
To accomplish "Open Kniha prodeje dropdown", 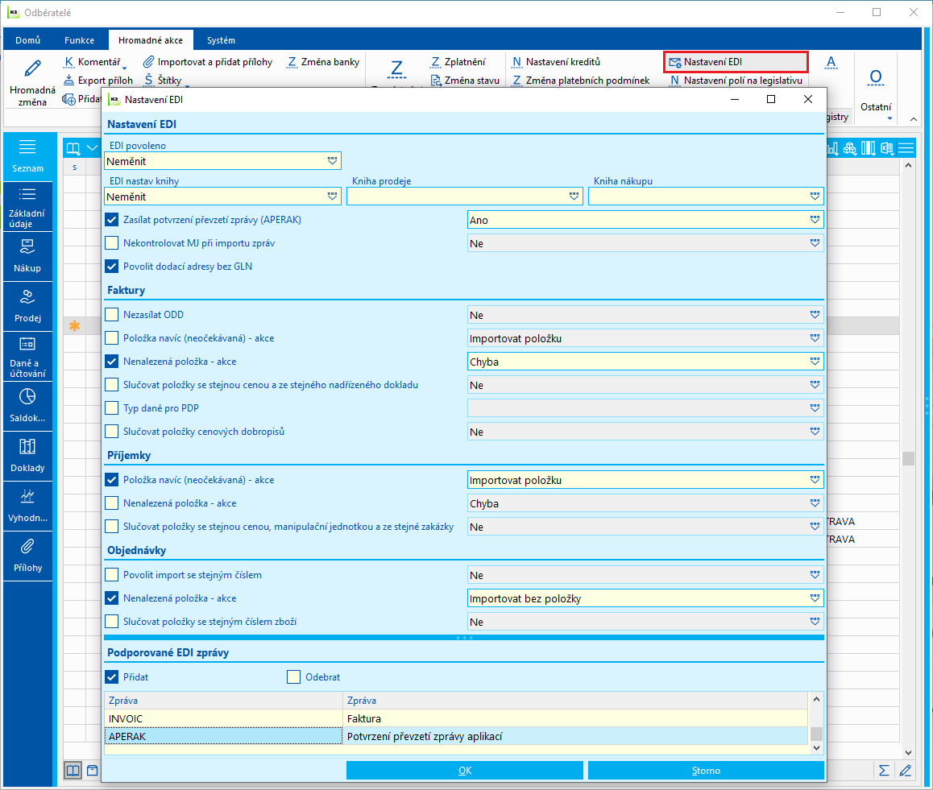I will [x=574, y=196].
